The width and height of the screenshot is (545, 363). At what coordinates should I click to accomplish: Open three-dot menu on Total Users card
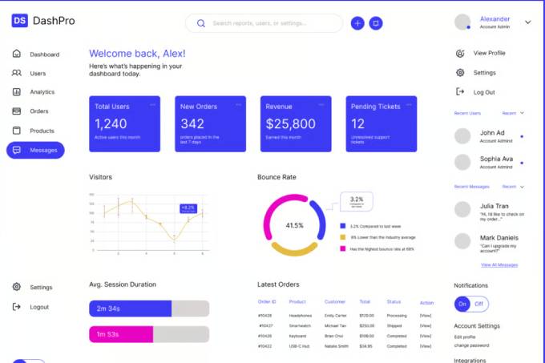152,105
